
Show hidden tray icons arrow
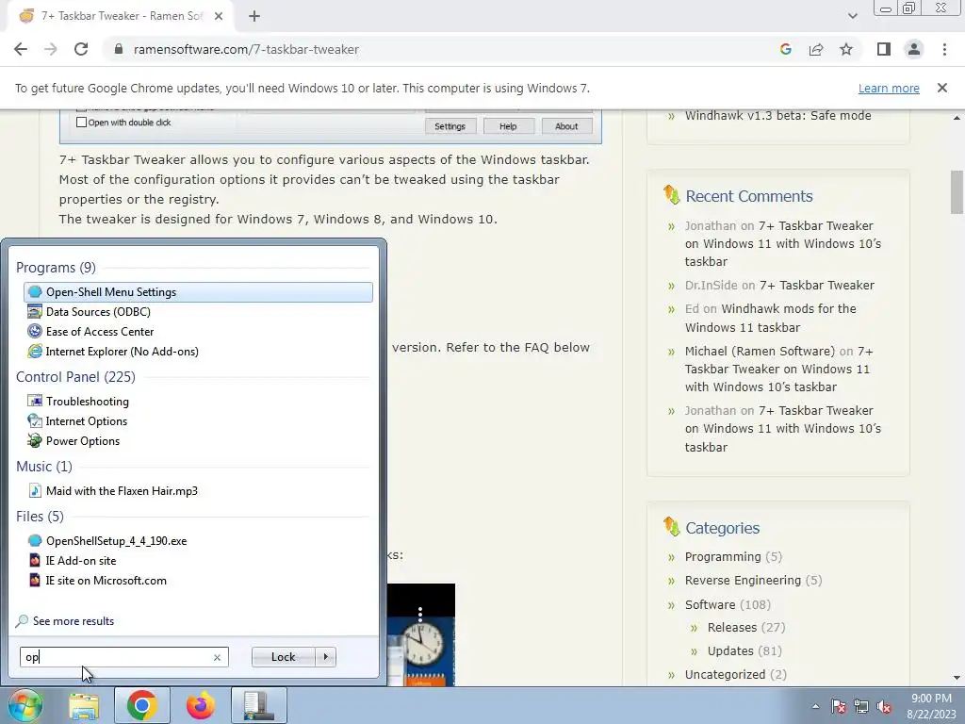click(x=816, y=706)
